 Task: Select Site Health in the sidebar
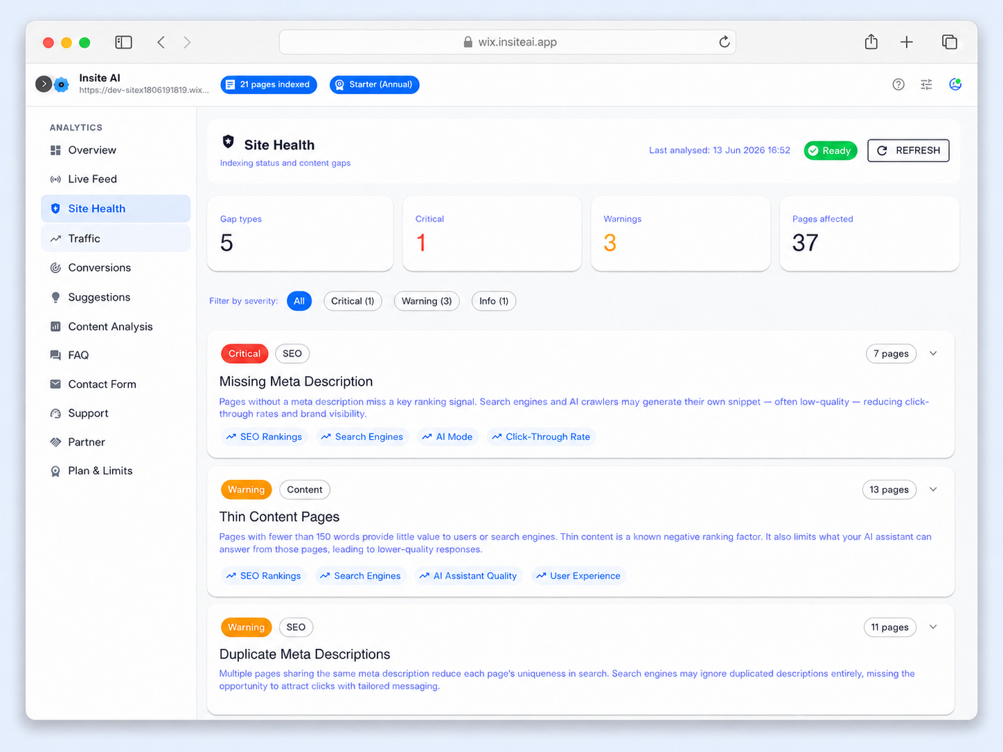(116, 208)
